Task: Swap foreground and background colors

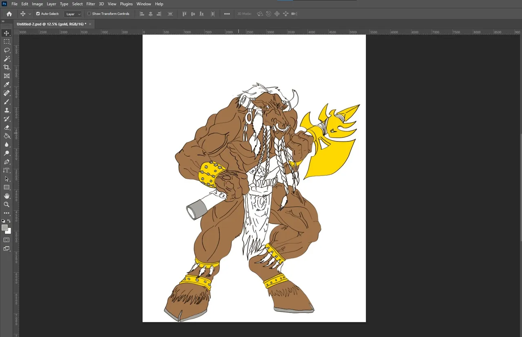Action: [9, 221]
